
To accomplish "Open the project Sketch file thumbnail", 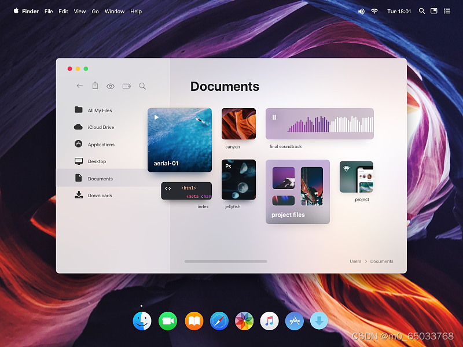I will [357, 177].
